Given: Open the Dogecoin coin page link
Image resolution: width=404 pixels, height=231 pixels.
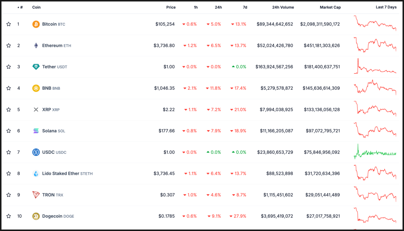Looking at the screenshot, I should point(52,216).
